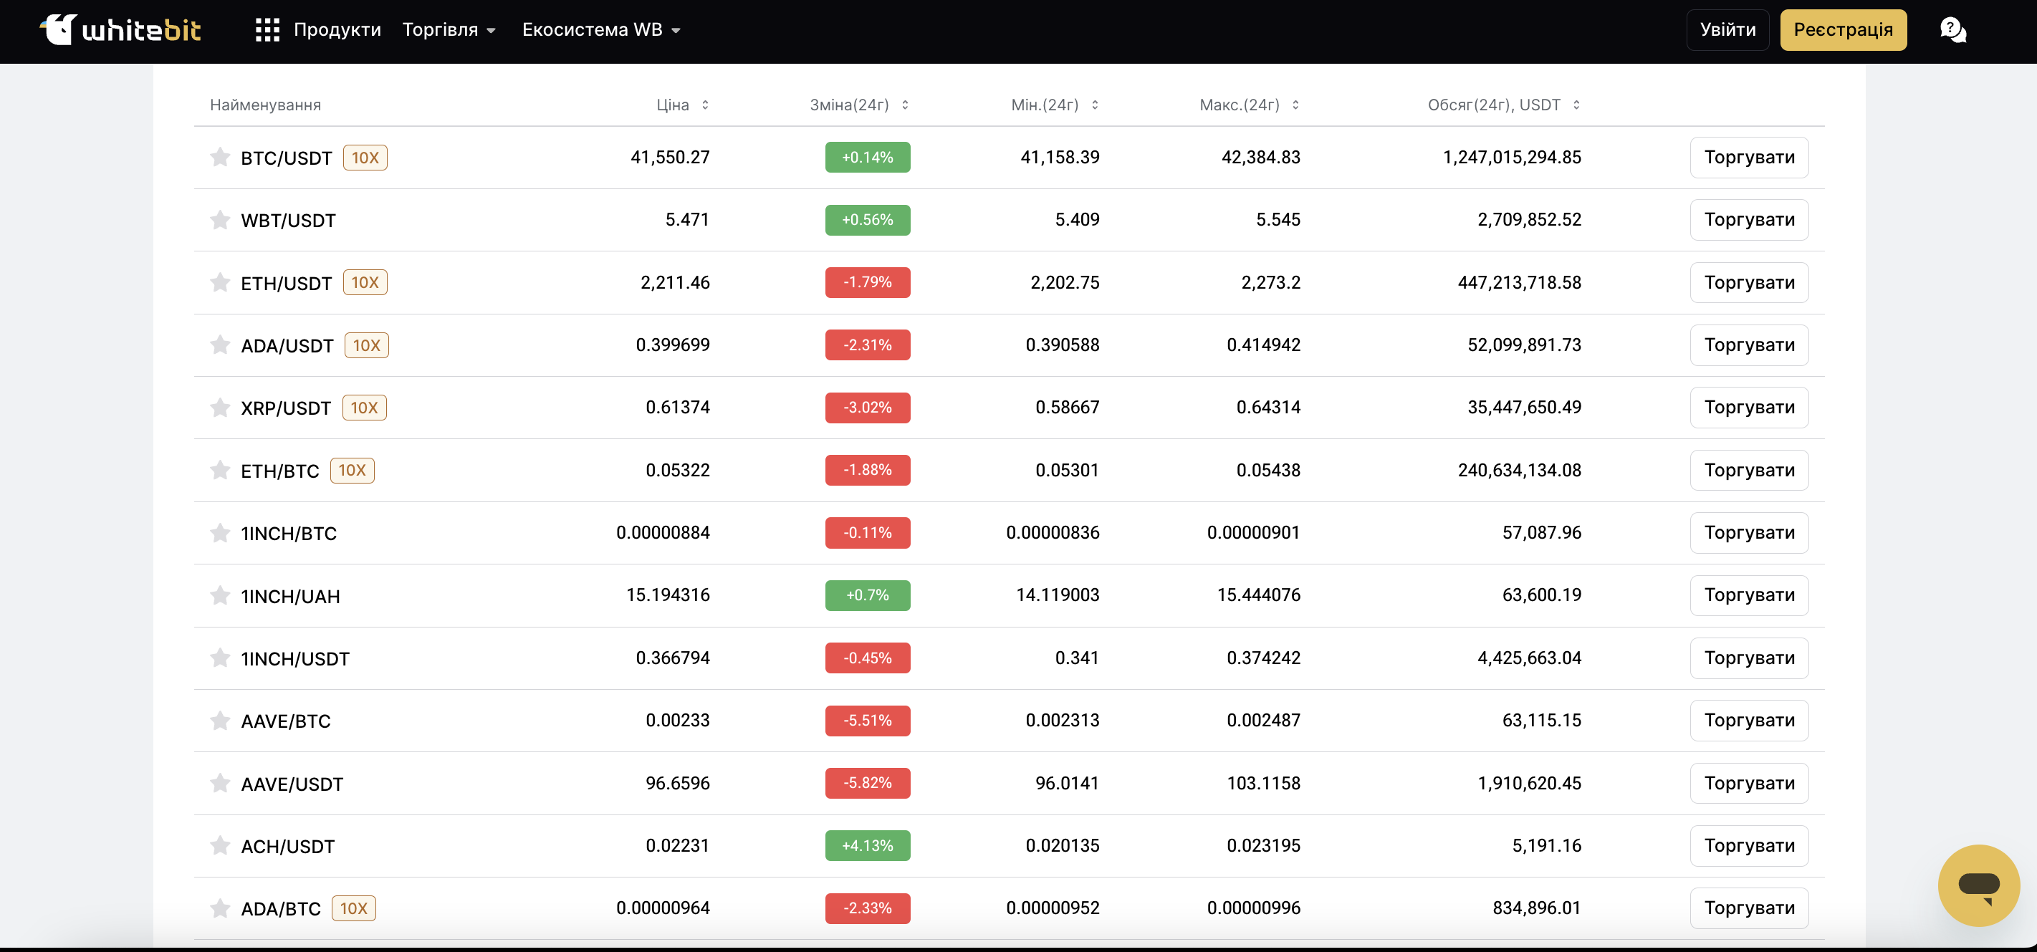Click Торгувати for ACH/USDT row

[x=1748, y=846]
